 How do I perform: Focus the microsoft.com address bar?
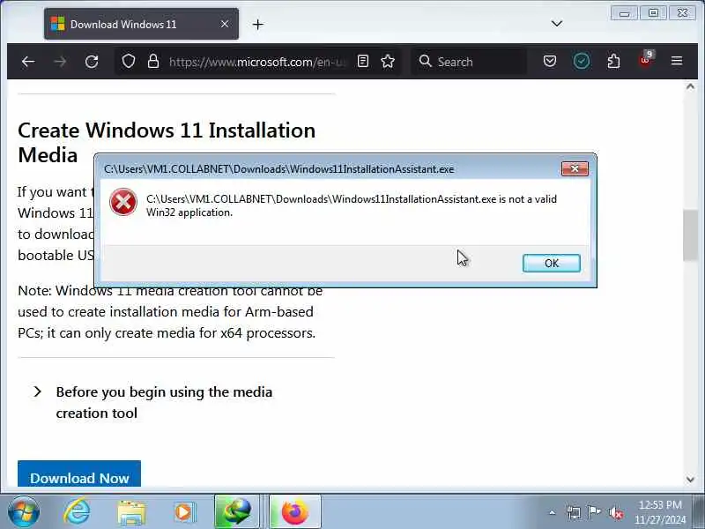[x=257, y=62]
